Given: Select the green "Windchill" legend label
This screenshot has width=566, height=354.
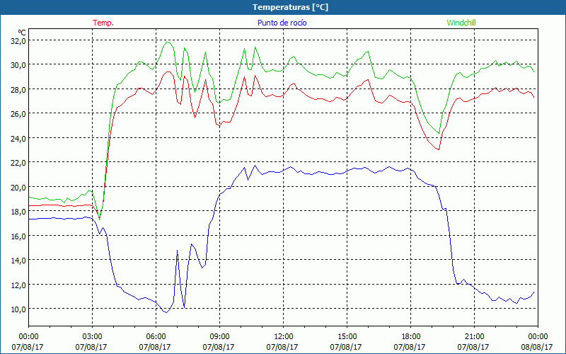Looking at the screenshot, I should [x=461, y=23].
